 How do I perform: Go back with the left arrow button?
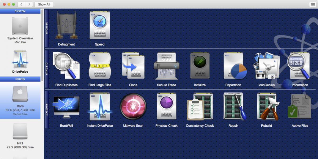21,4
